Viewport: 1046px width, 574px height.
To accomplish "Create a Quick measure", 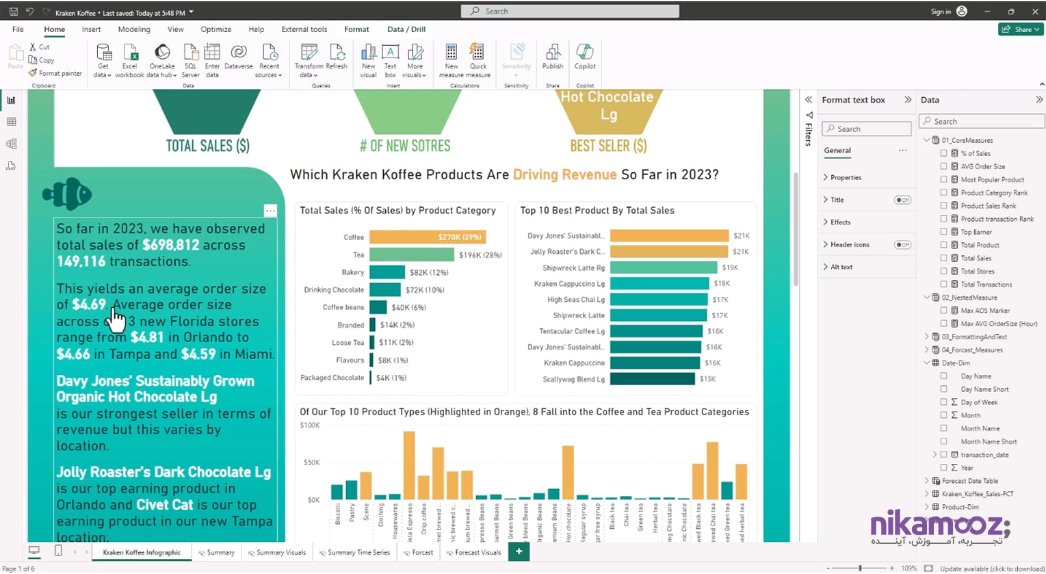I will [478, 60].
